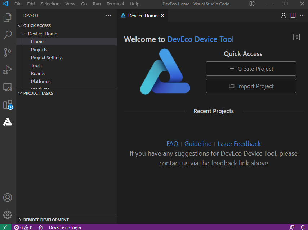Open the Remote Explorer view
The height and width of the screenshot is (230, 308).
[x=8, y=87]
